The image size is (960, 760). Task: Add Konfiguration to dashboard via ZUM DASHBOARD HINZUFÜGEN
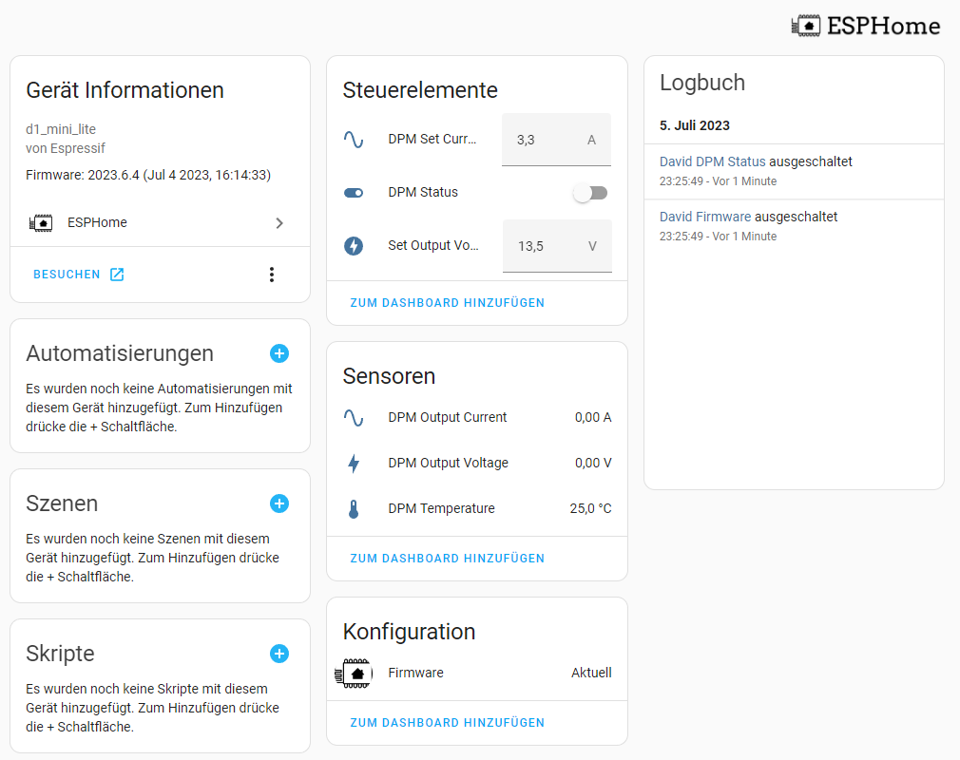click(x=447, y=722)
